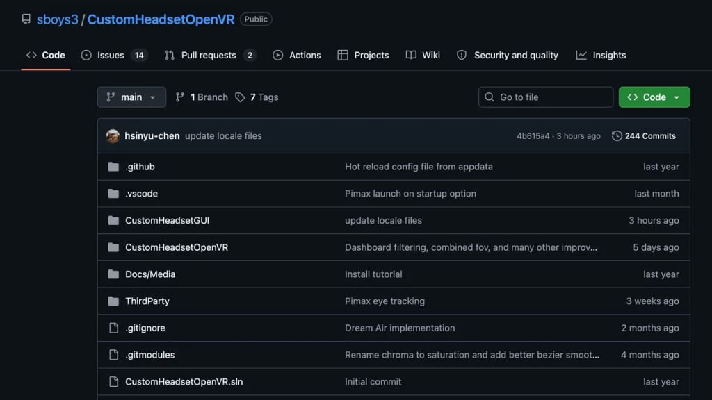Open commit 'Hot reload config file from appdata'
712x400 pixels.
(419, 167)
